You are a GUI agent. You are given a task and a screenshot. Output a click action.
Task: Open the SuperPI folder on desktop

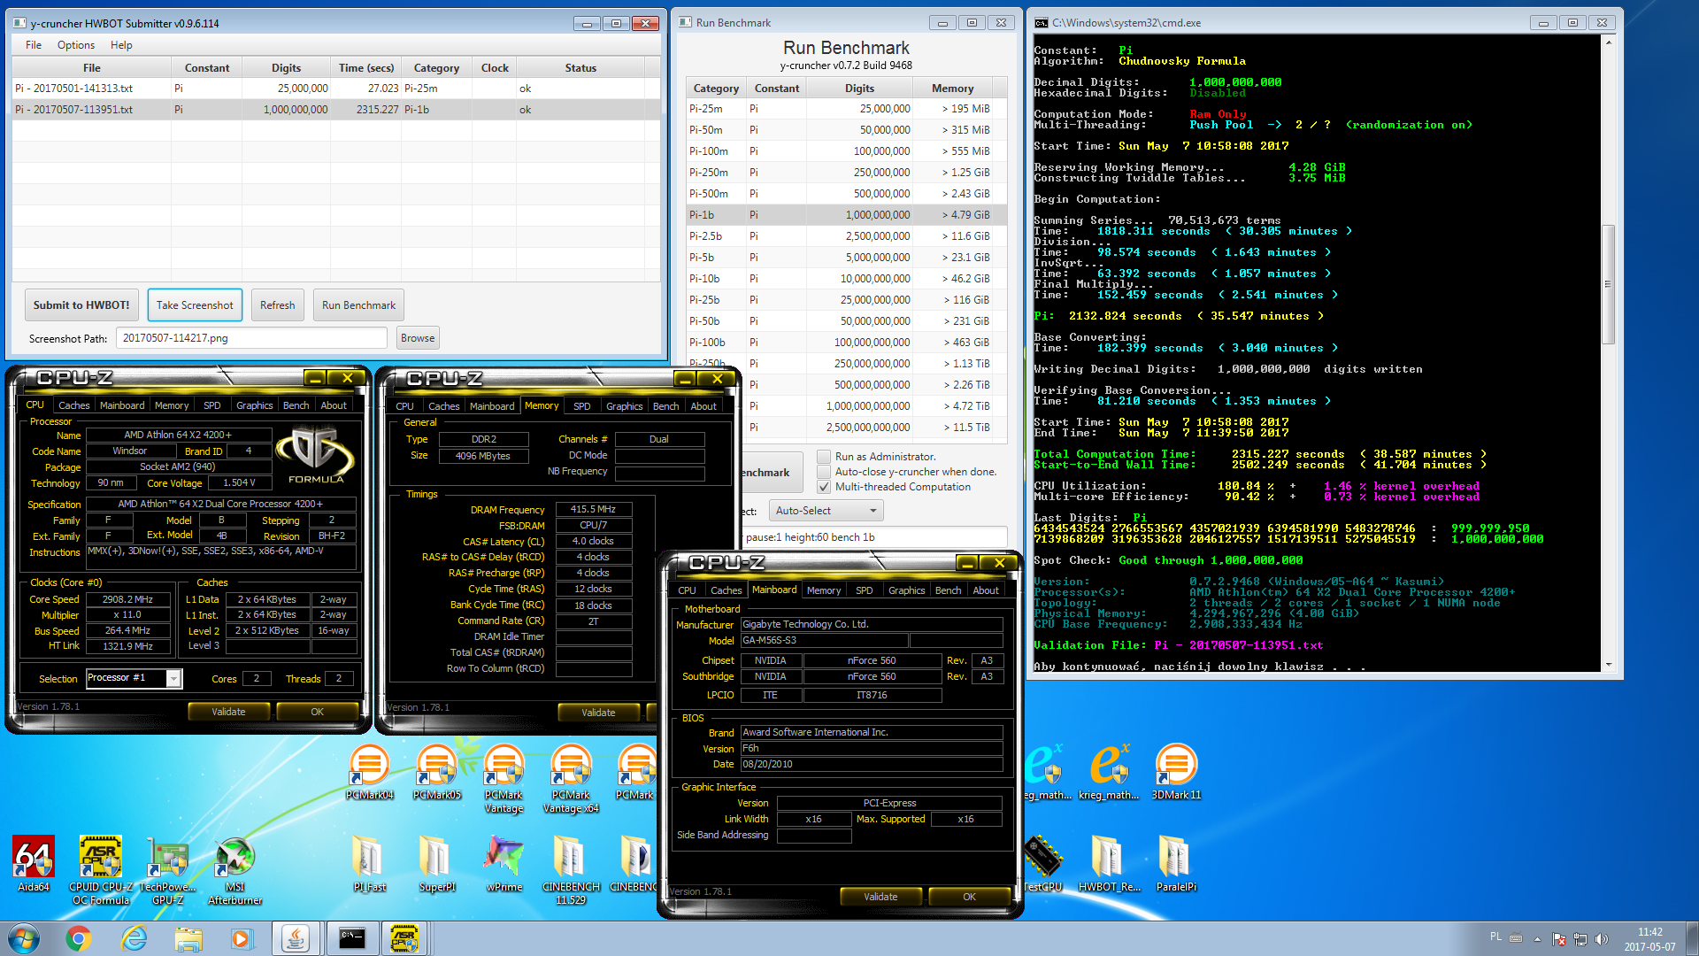tap(436, 864)
